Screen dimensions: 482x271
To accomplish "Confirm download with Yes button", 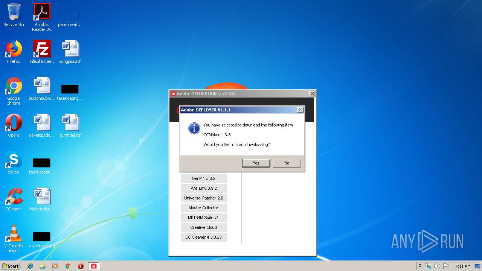I will coord(256,163).
